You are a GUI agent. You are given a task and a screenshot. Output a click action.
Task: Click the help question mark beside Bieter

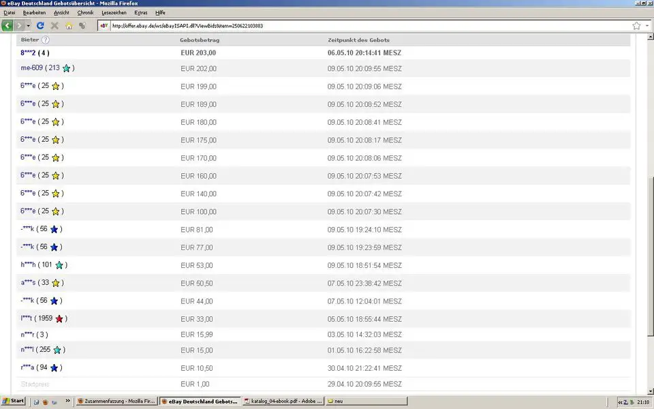point(46,40)
